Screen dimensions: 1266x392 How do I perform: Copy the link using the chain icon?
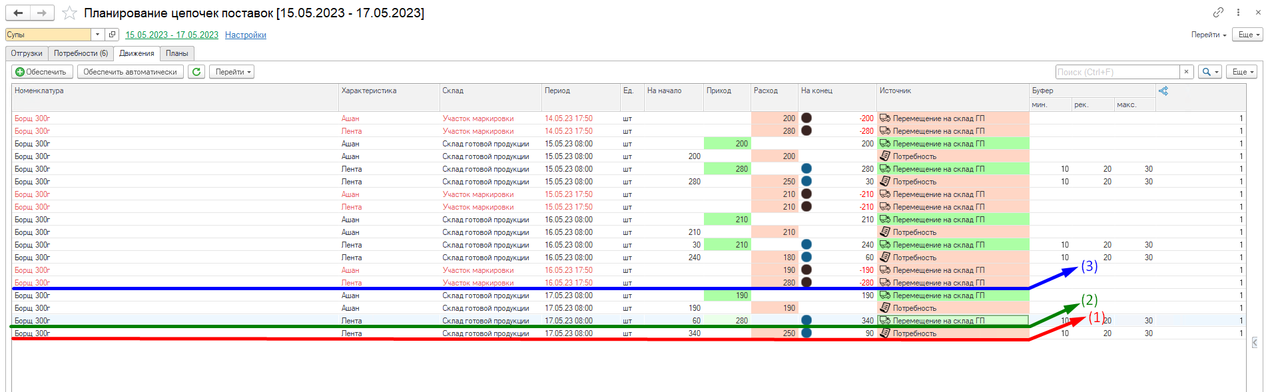pyautogui.click(x=1218, y=12)
